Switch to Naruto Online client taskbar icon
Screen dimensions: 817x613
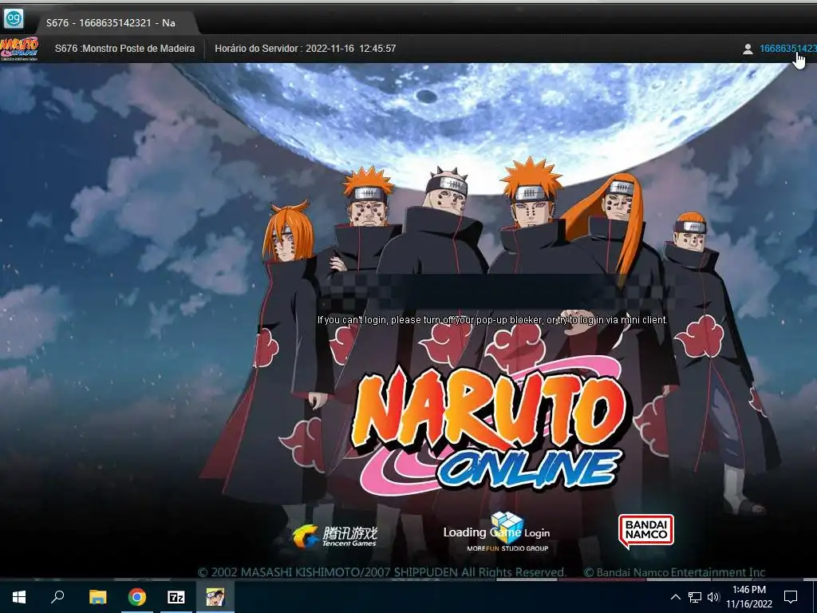[x=215, y=597]
